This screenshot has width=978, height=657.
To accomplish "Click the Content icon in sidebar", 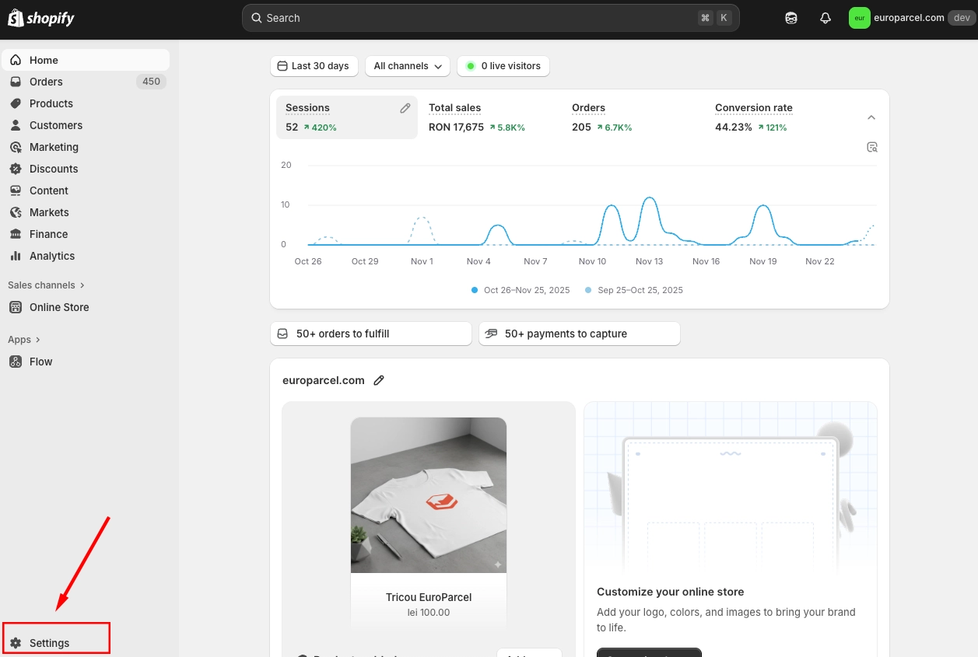I will pyautogui.click(x=16, y=190).
